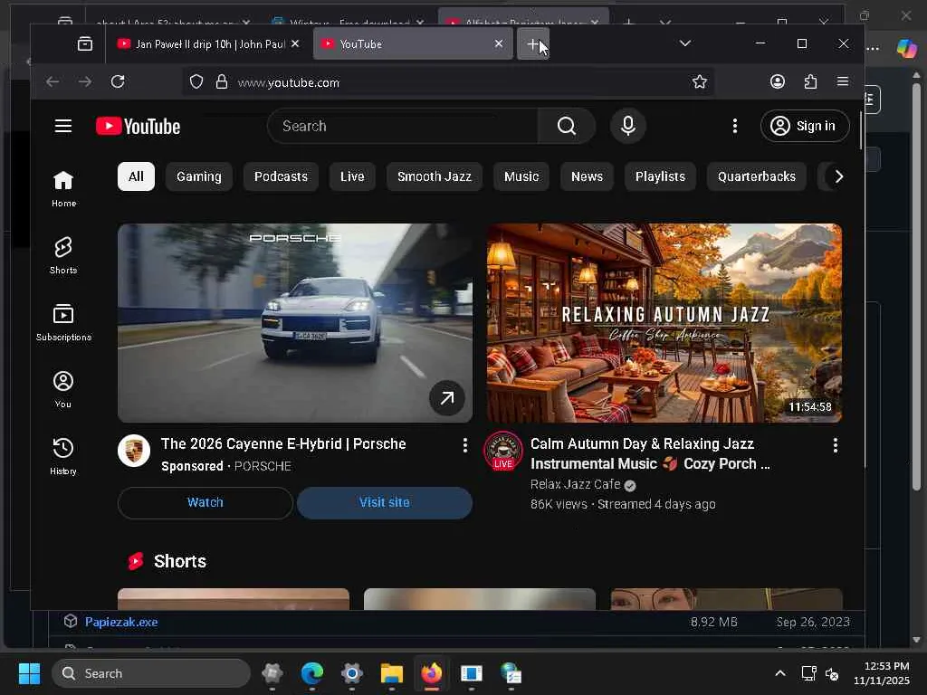Open YouTube settings three-dot menu
This screenshot has height=695, width=927.
(x=735, y=126)
